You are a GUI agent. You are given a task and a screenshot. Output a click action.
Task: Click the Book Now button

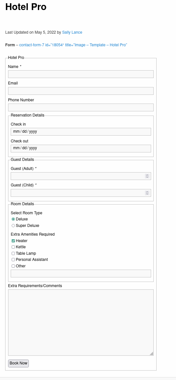[x=18, y=363]
